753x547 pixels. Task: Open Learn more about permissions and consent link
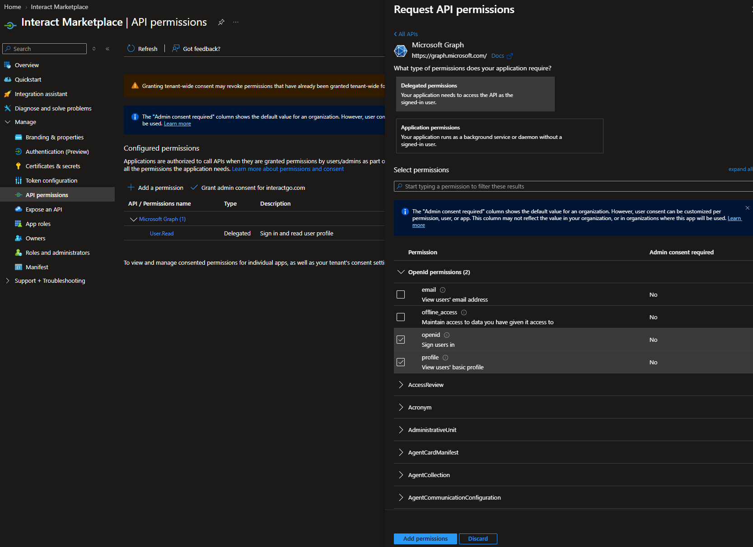288,169
